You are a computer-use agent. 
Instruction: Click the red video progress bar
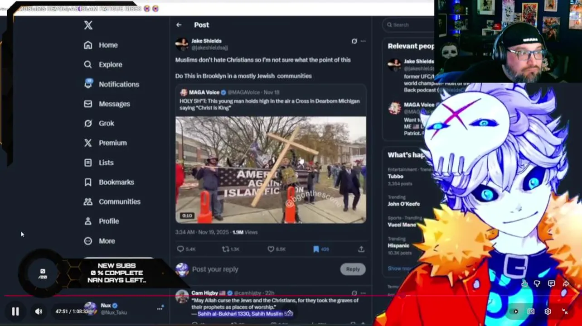[291, 296]
